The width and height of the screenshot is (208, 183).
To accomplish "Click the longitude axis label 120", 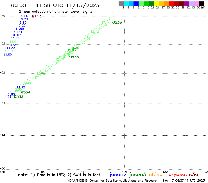I will coord(2,172).
